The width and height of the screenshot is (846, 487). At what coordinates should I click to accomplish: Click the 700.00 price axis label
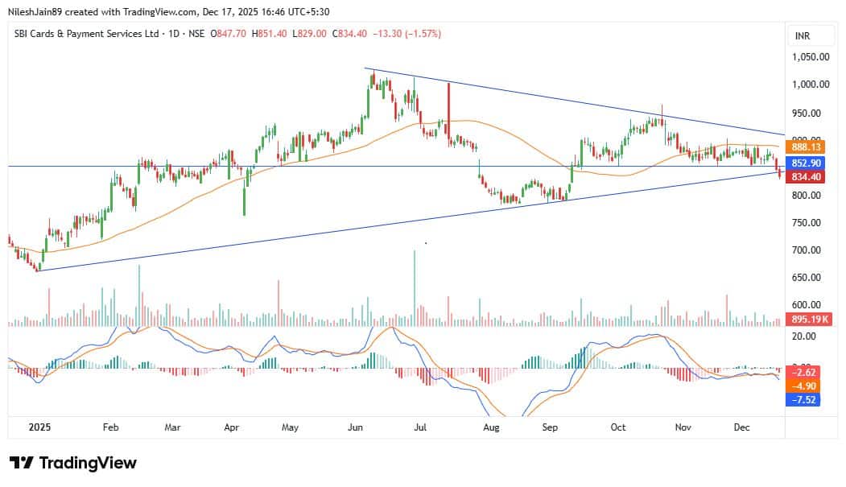tap(807, 250)
